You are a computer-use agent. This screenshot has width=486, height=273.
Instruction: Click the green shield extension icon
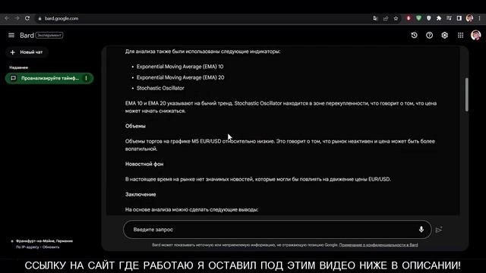point(418,18)
